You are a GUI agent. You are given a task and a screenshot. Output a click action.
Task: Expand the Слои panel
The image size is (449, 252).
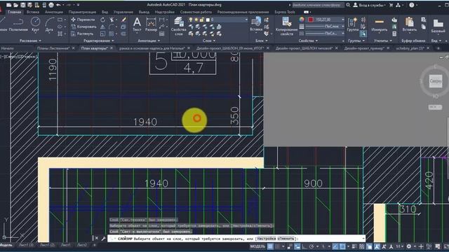point(209,41)
